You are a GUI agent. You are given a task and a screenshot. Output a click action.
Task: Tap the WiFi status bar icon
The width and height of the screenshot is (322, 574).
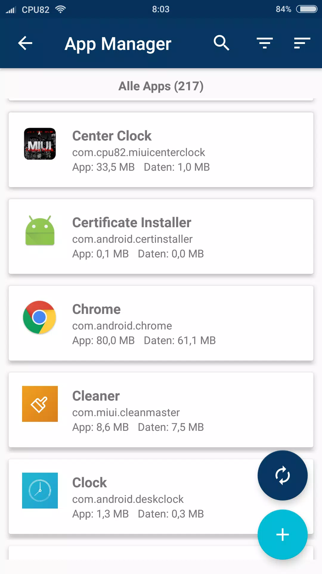coord(61,9)
